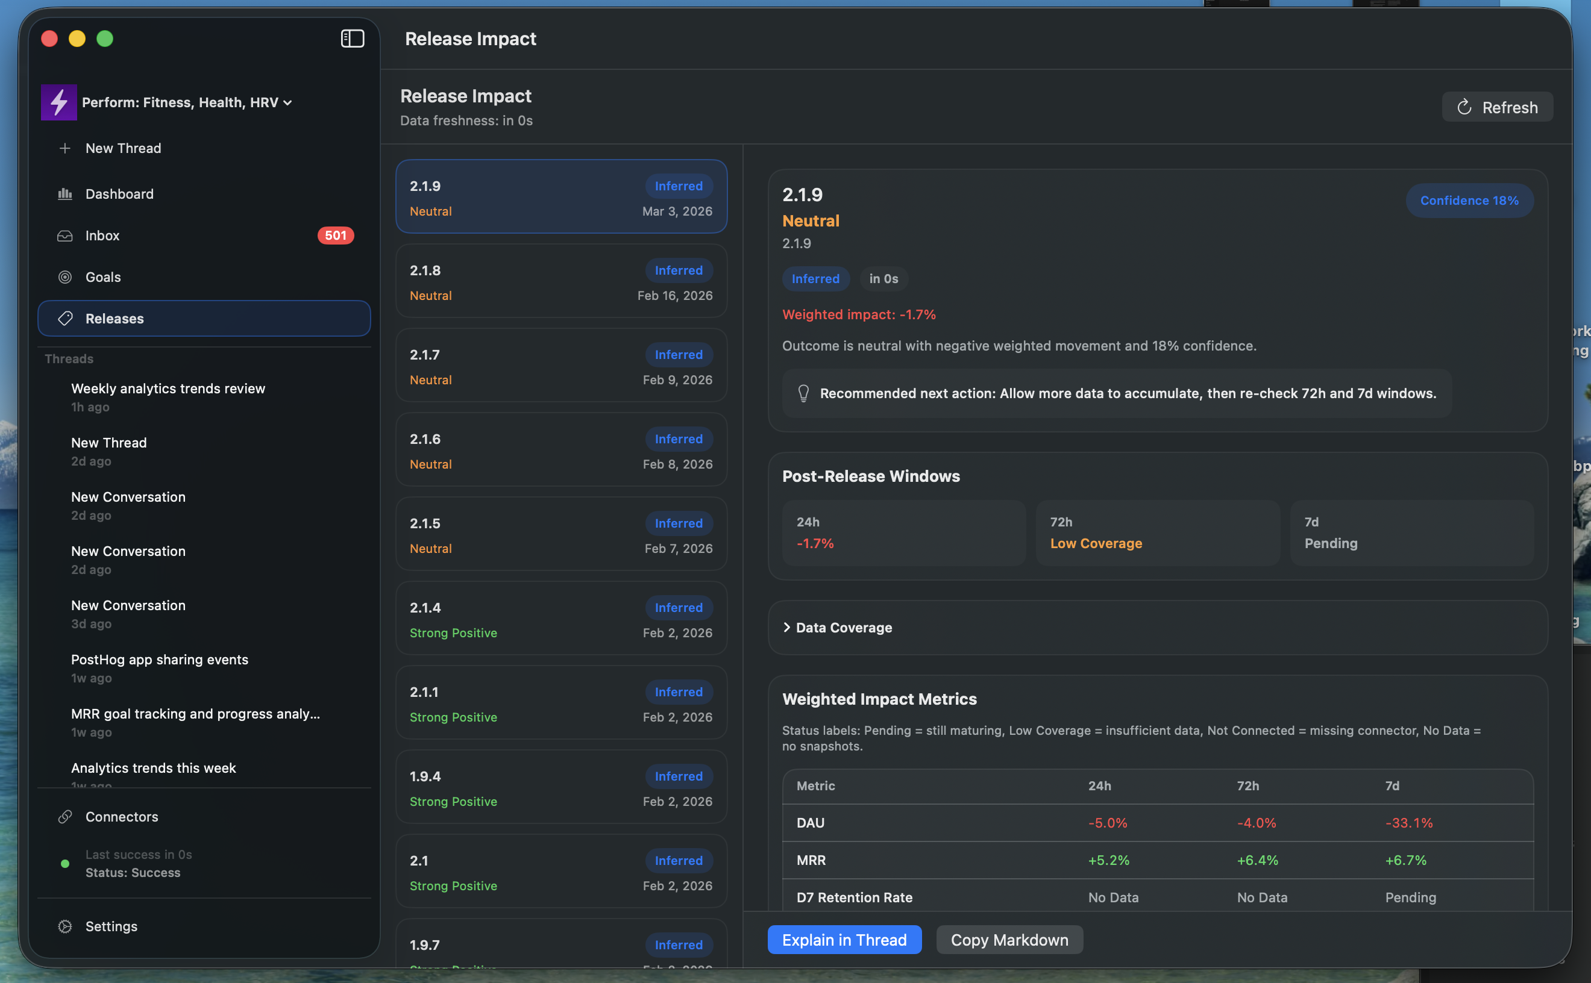
Task: Click the Connectors link icon
Action: (65, 817)
